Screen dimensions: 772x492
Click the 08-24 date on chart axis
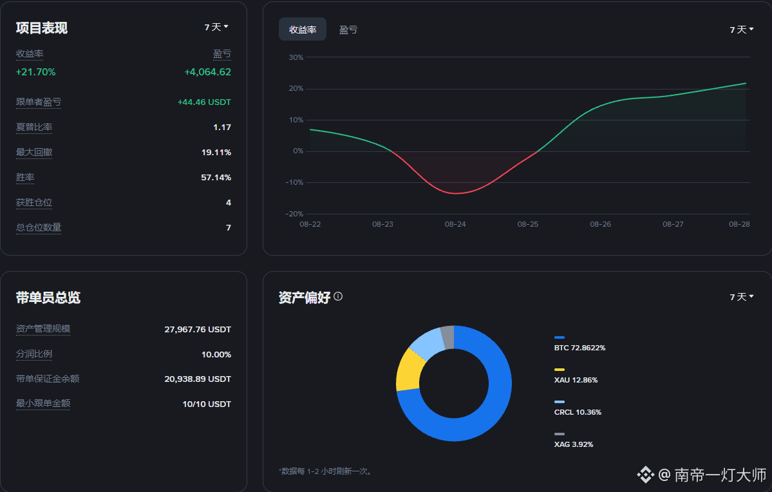pos(455,224)
